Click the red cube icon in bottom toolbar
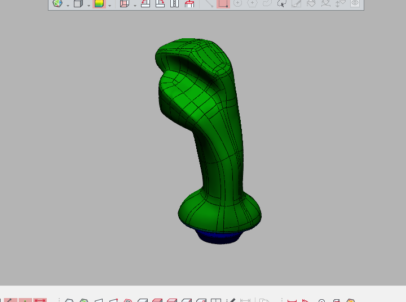 [157, 301]
